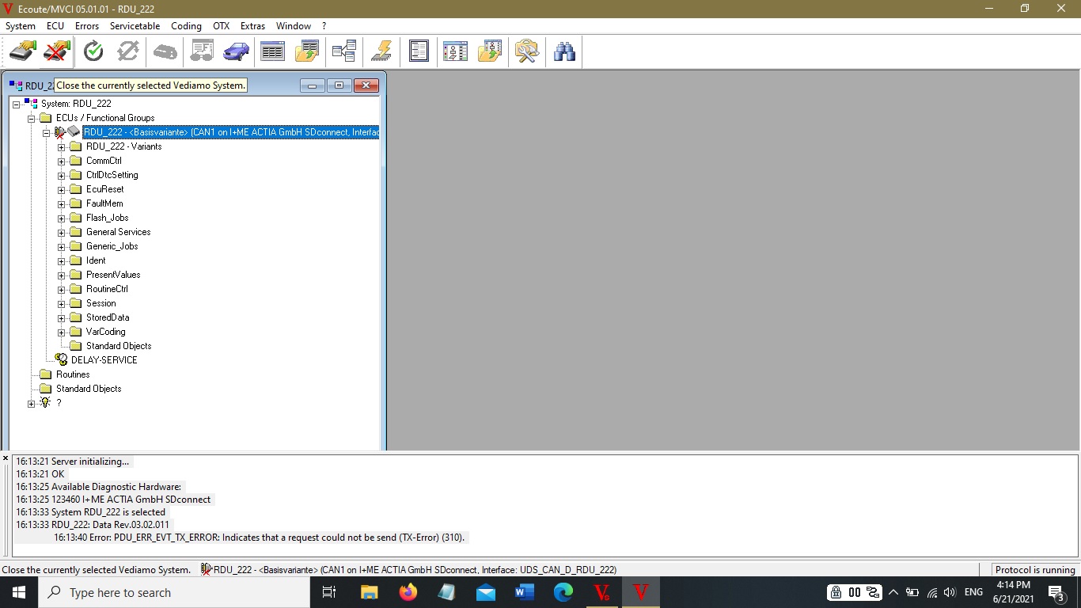Click the 'System RDU_222 is selected' log line
This screenshot has height=608, width=1081.
pos(91,512)
